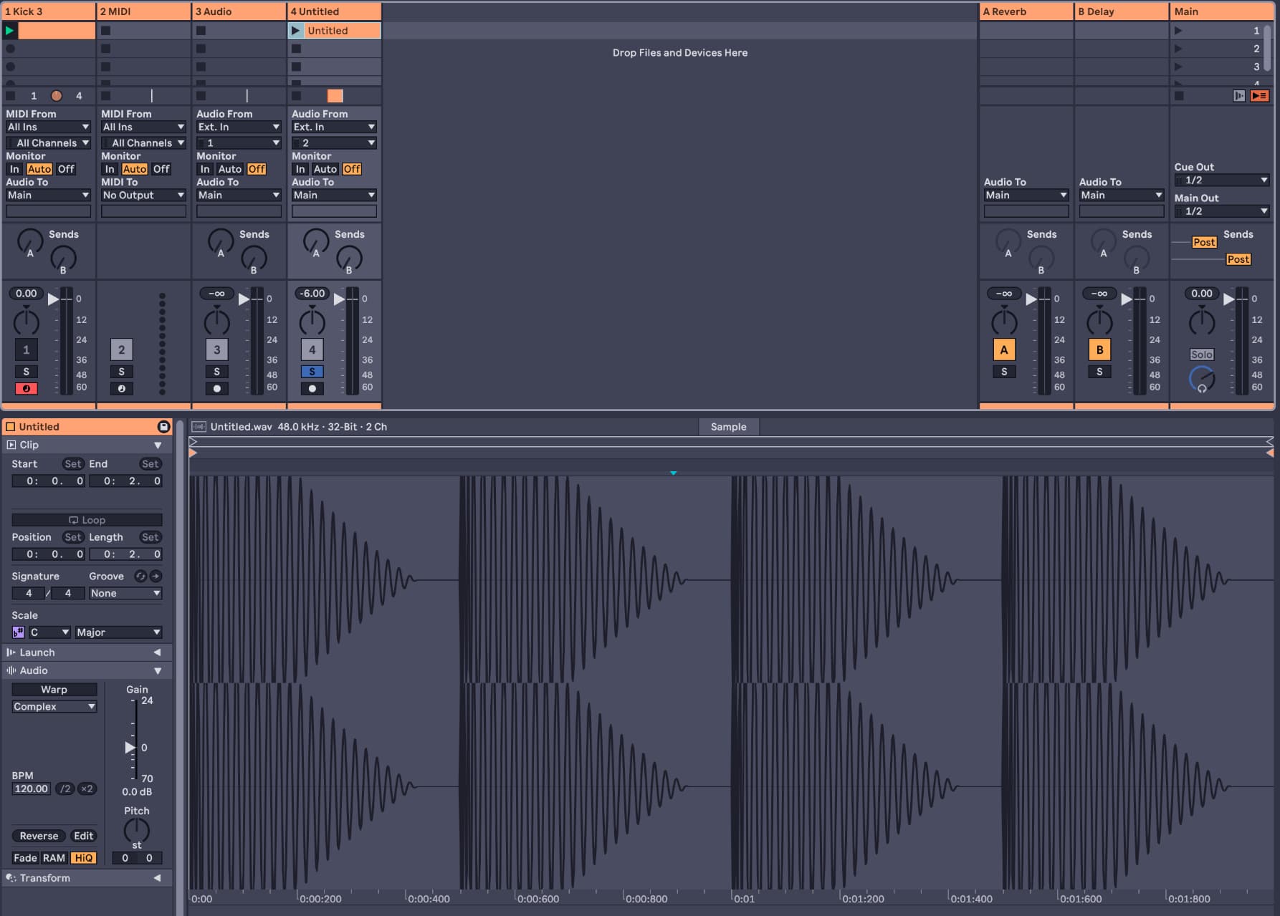Disable HiQ mode for the clip
Viewport: 1280px width, 916px height.
(83, 858)
